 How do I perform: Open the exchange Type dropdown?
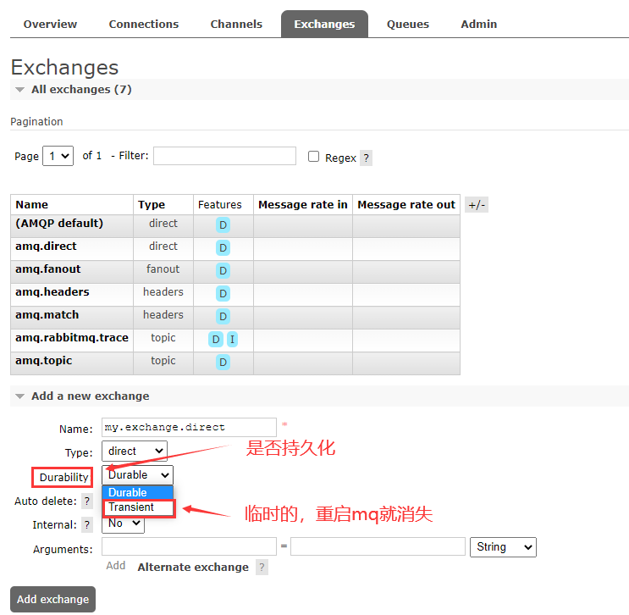click(135, 452)
